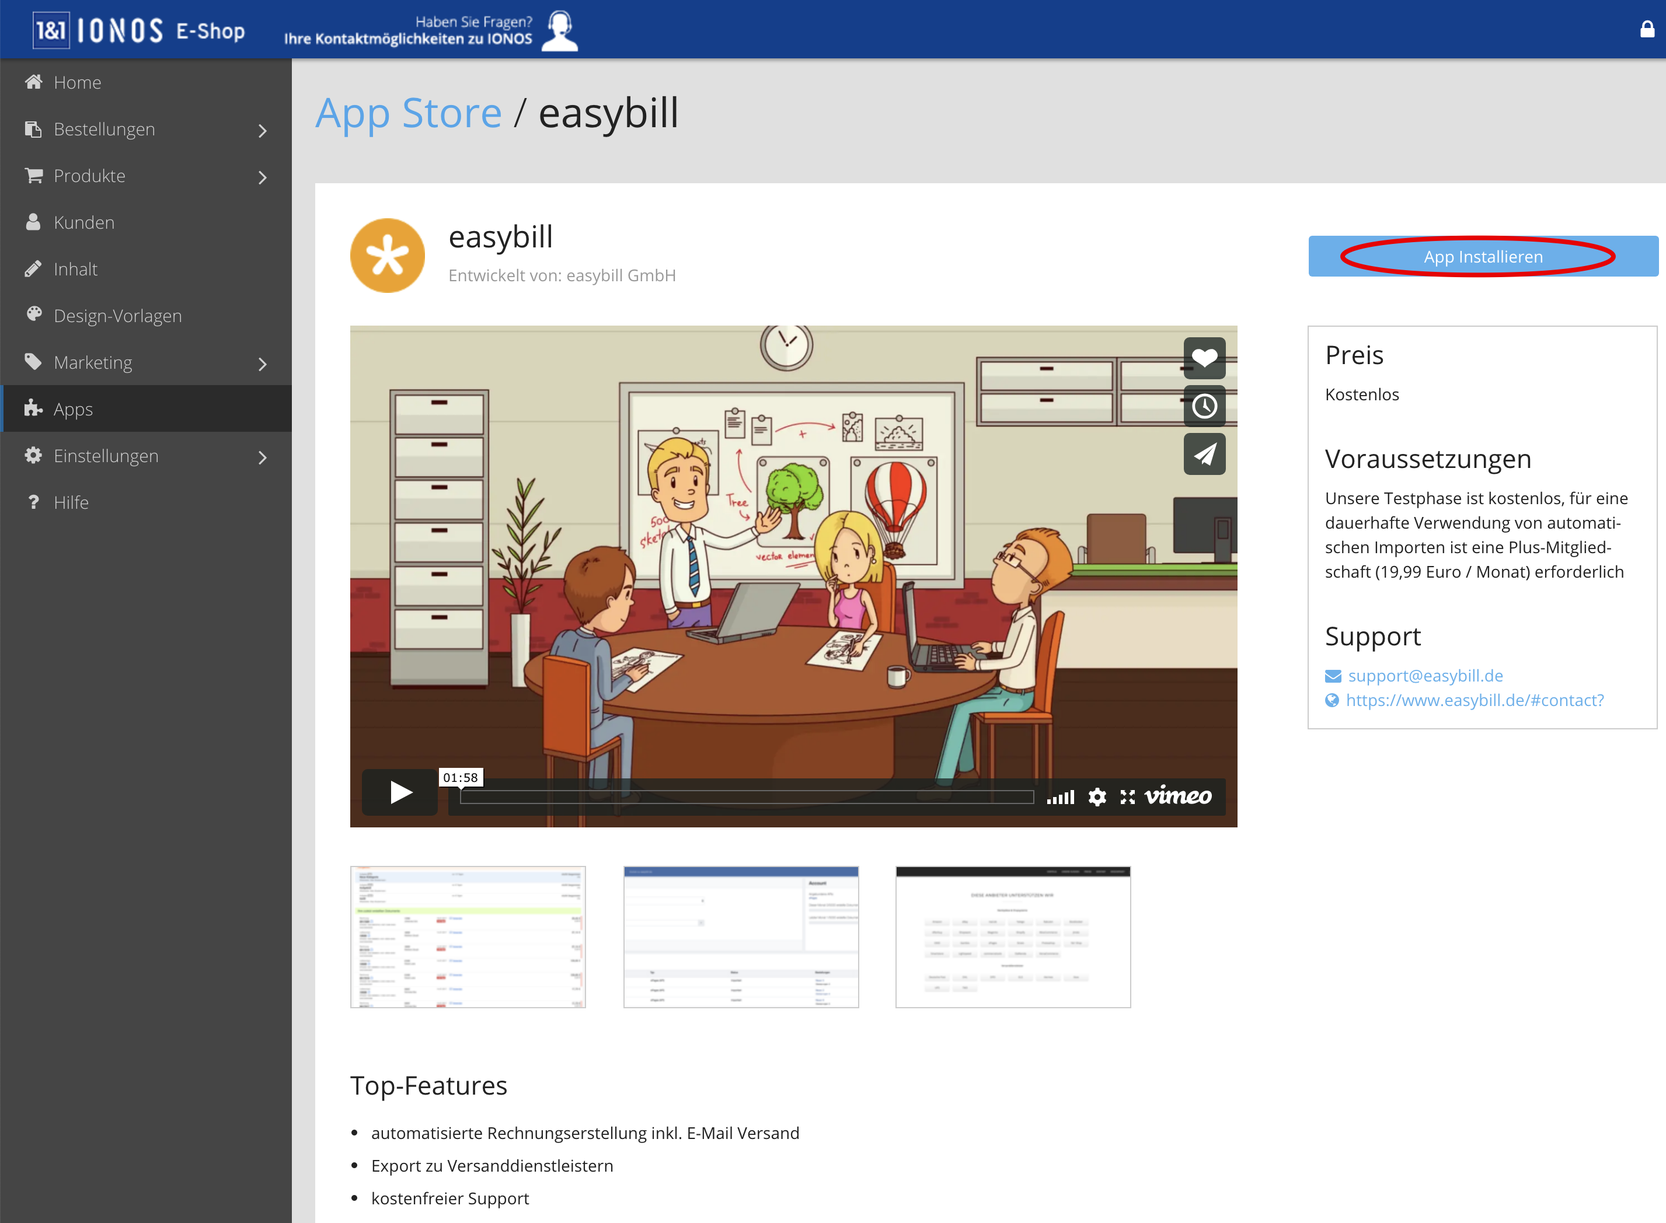Click the Bestellungen documents icon

pyautogui.click(x=33, y=129)
